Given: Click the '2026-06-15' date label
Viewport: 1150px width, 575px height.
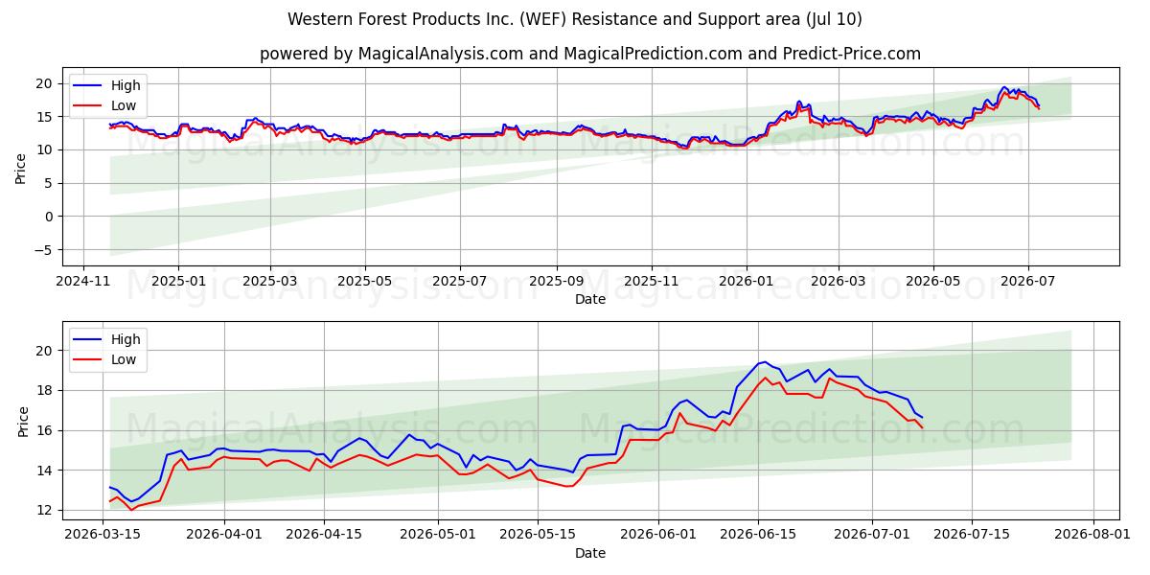Looking at the screenshot, I should click(x=758, y=536).
